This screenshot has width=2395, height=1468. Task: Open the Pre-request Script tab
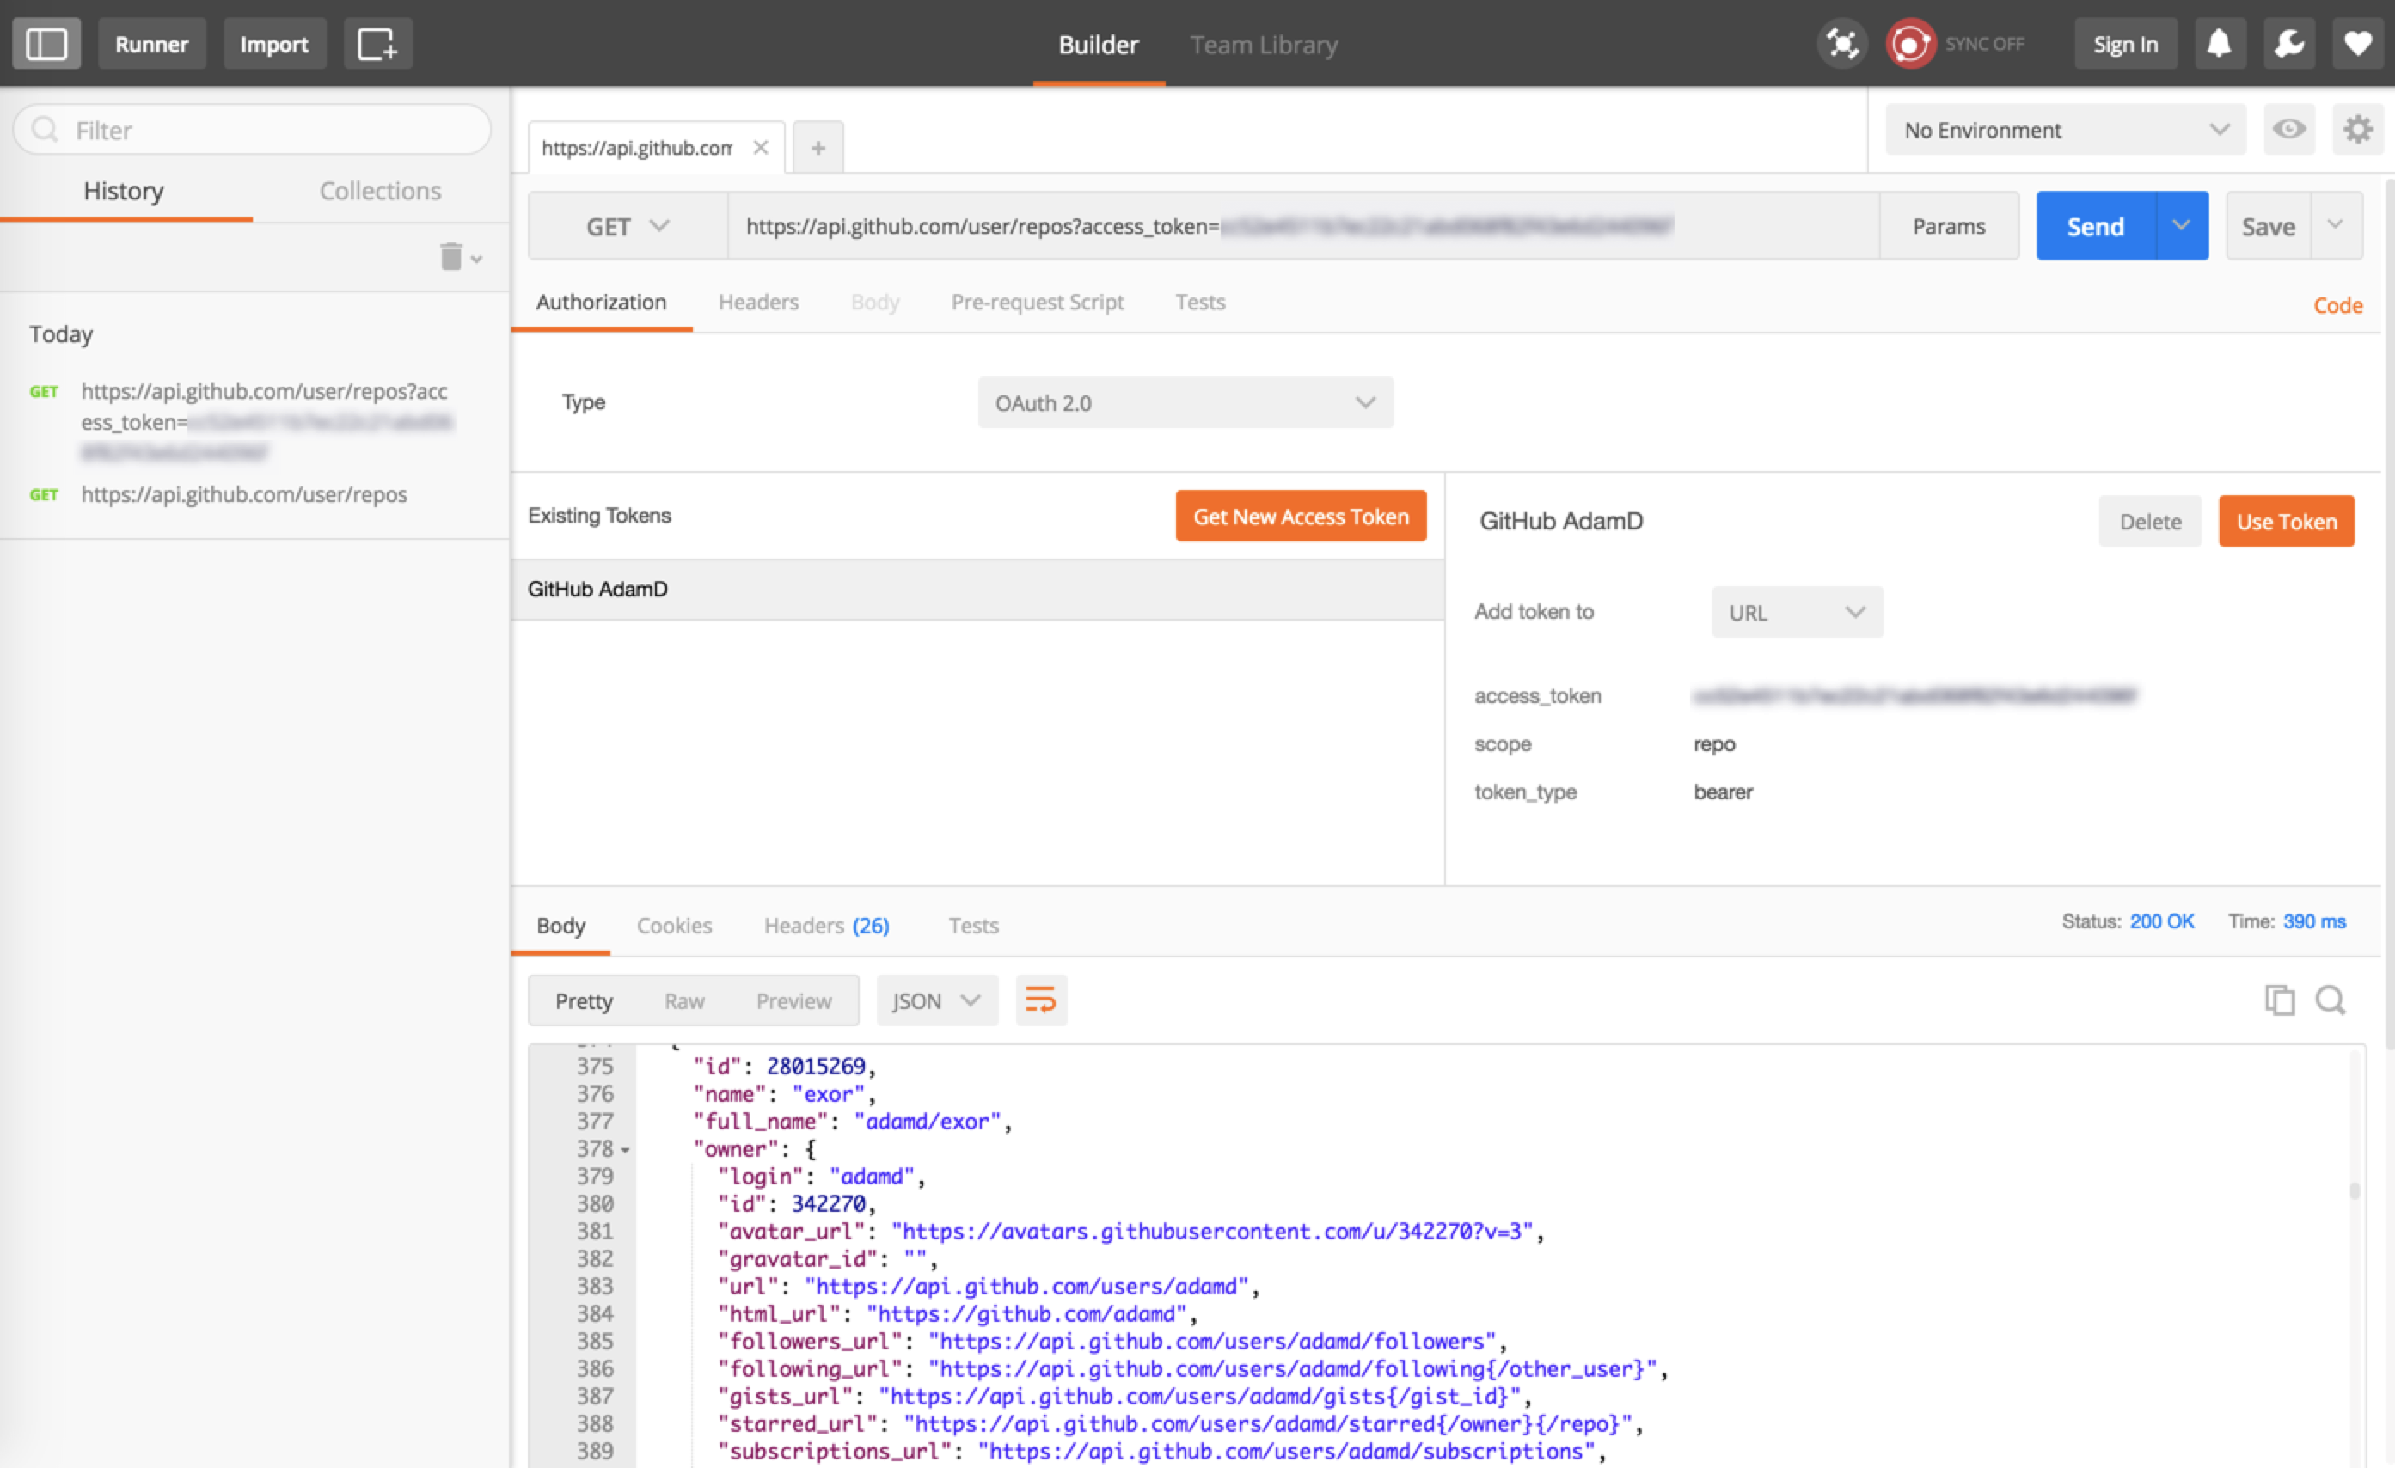(1037, 303)
